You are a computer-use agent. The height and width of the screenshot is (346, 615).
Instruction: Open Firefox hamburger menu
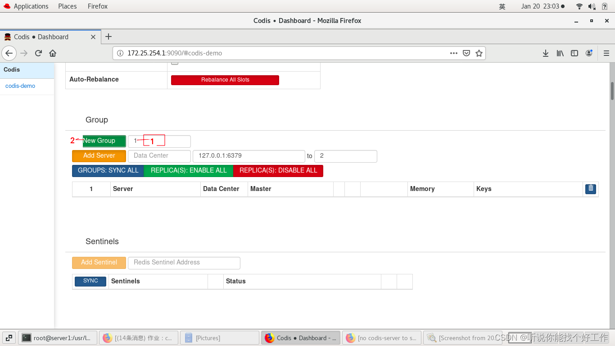(606, 53)
